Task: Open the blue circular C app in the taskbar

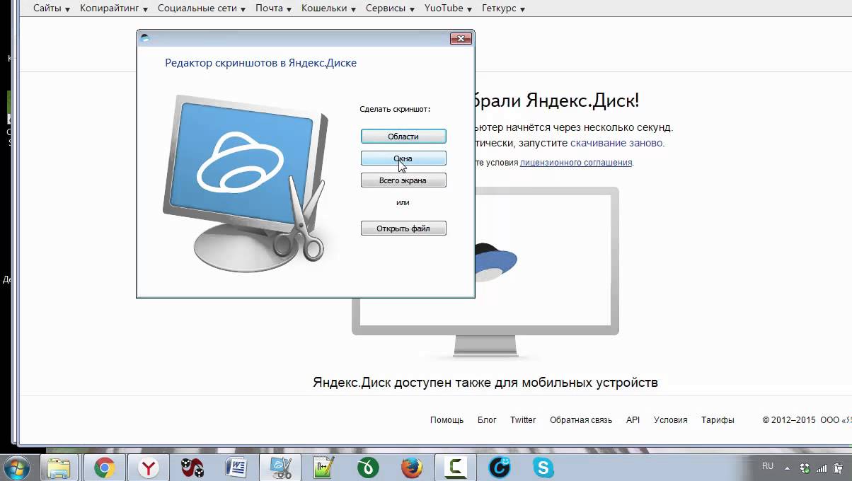Action: (x=500, y=468)
